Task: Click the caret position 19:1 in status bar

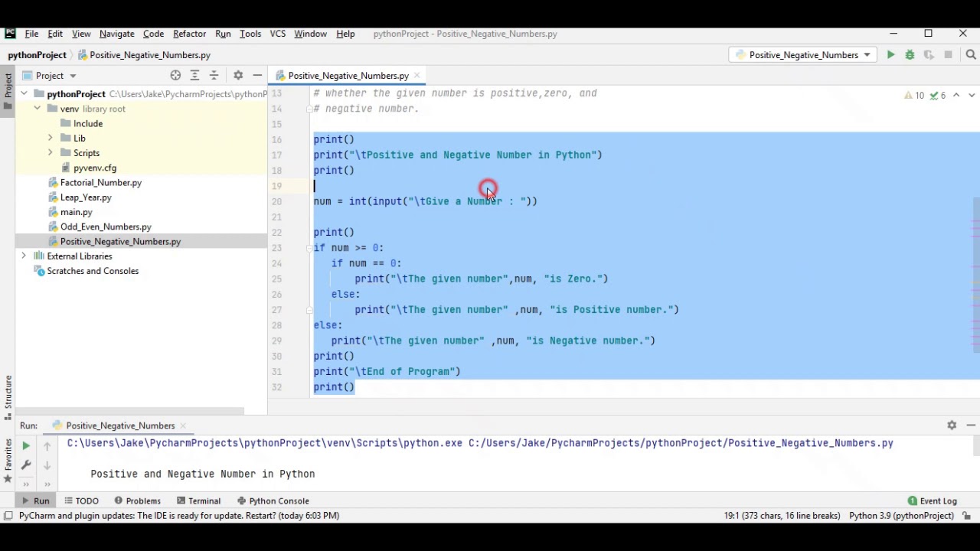Action: (x=782, y=516)
